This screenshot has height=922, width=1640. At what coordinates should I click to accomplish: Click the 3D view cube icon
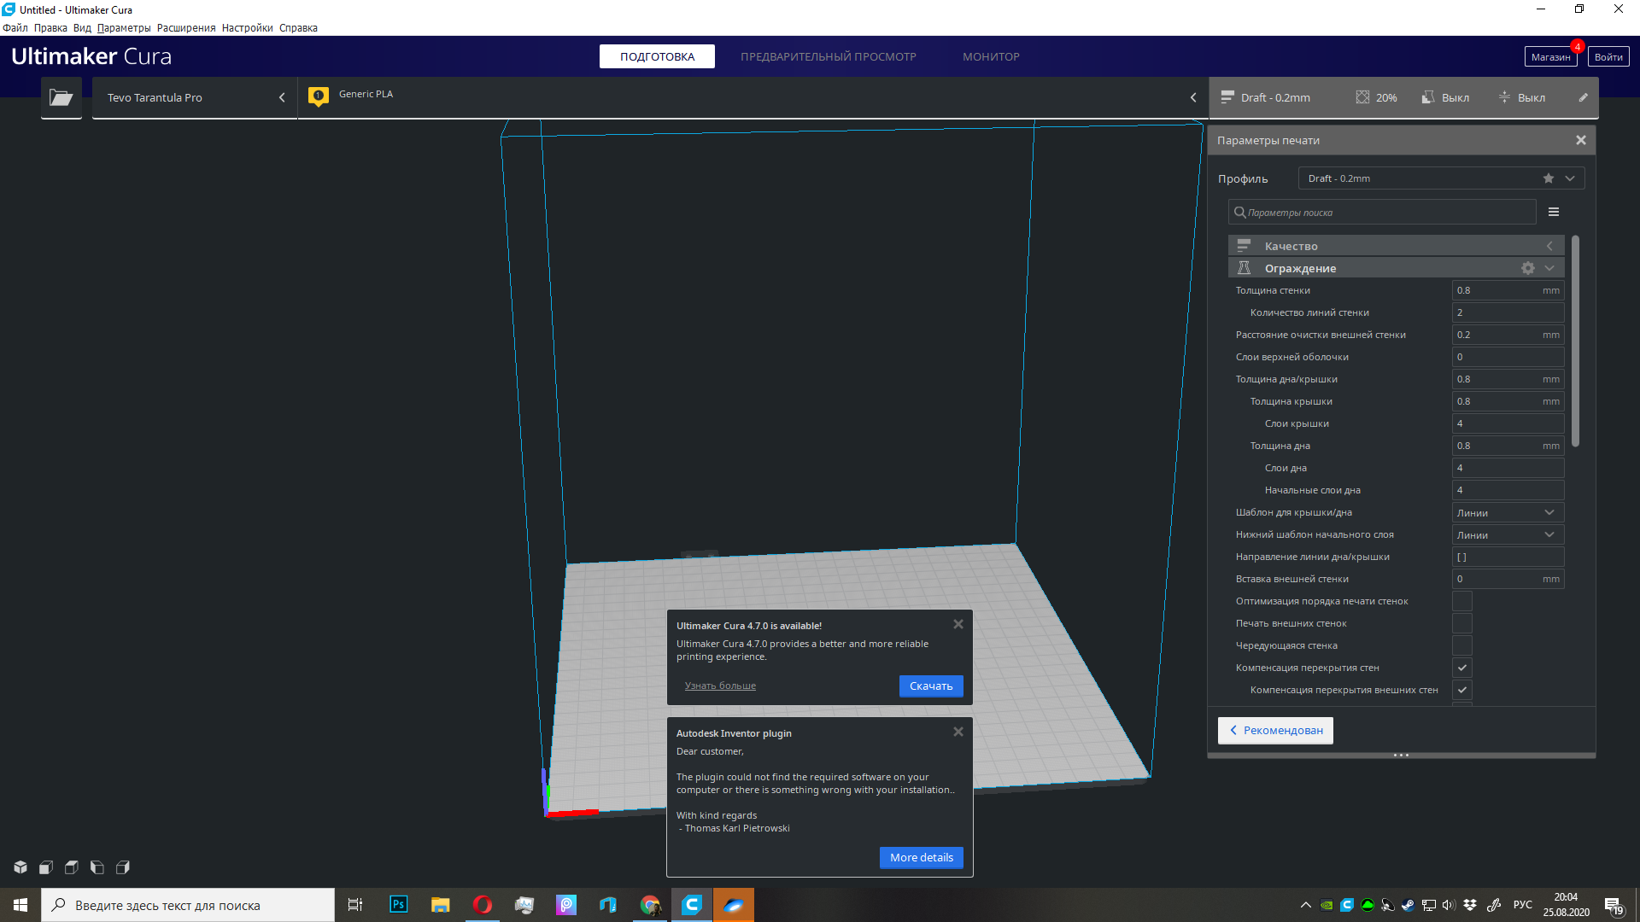coord(20,867)
